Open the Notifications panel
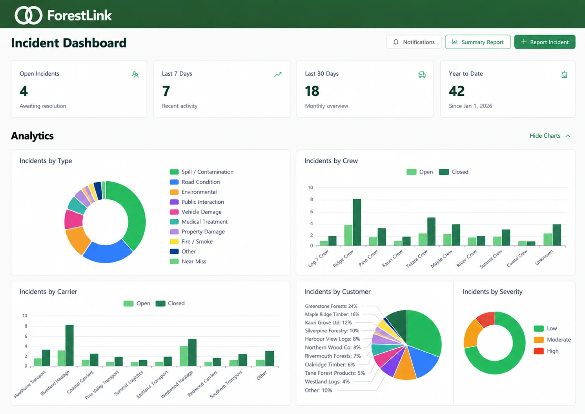Viewport: 585px width, 414px height. (x=414, y=42)
